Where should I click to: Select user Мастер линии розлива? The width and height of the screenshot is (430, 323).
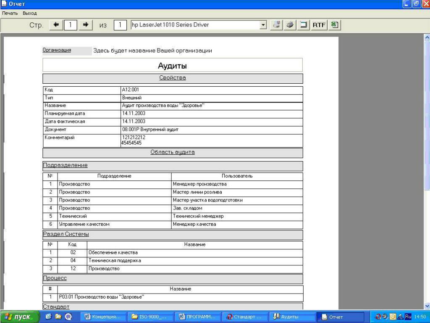197,192
